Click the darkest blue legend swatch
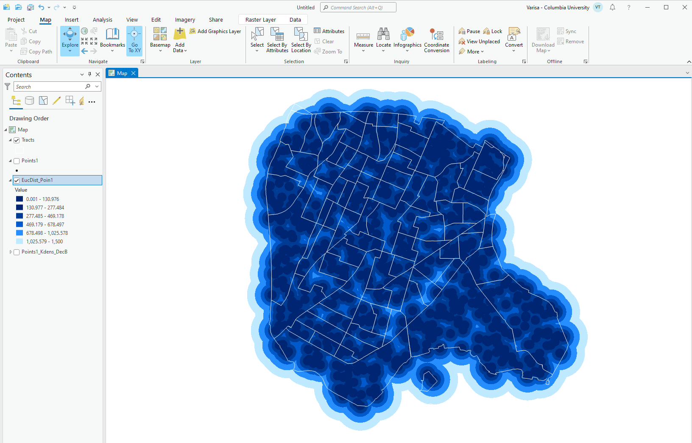Viewport: 692px width, 443px height. [19, 199]
